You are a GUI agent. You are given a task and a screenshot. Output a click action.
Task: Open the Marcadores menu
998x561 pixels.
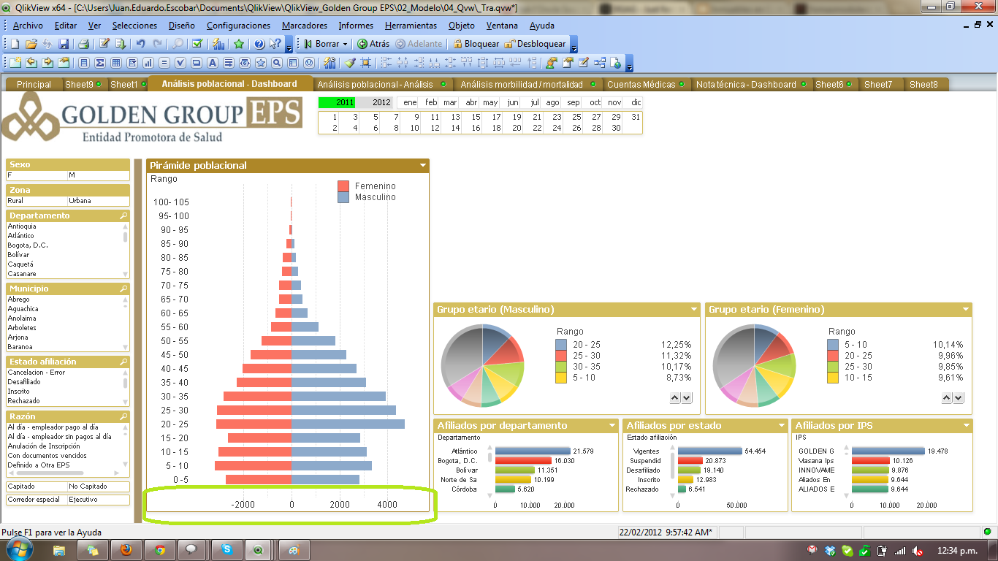304,26
